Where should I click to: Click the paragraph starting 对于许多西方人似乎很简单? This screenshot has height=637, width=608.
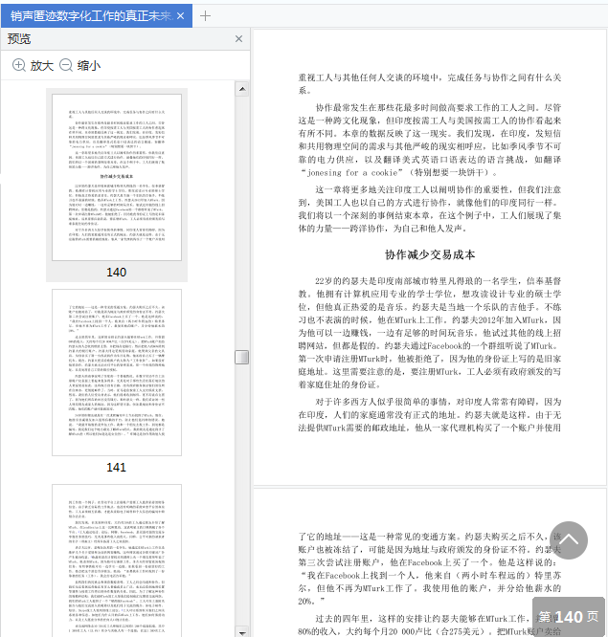click(430, 415)
